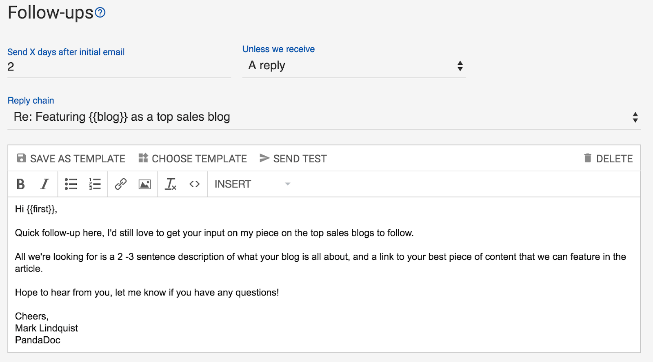Insert a bulleted list

(71, 184)
